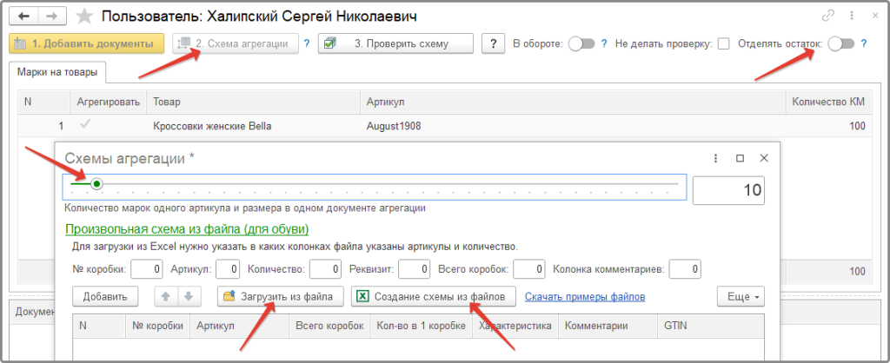Maximize the Схемы агрегации dialog
The height and width of the screenshot is (363, 890).
[740, 158]
